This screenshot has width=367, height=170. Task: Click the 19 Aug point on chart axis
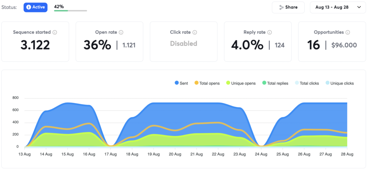pos(153,154)
